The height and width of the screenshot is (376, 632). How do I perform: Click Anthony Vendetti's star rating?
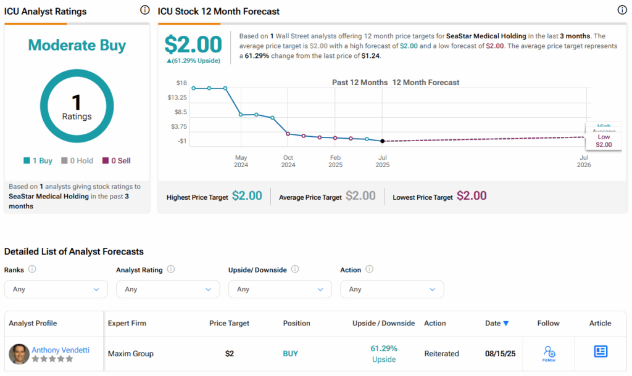[52, 359]
